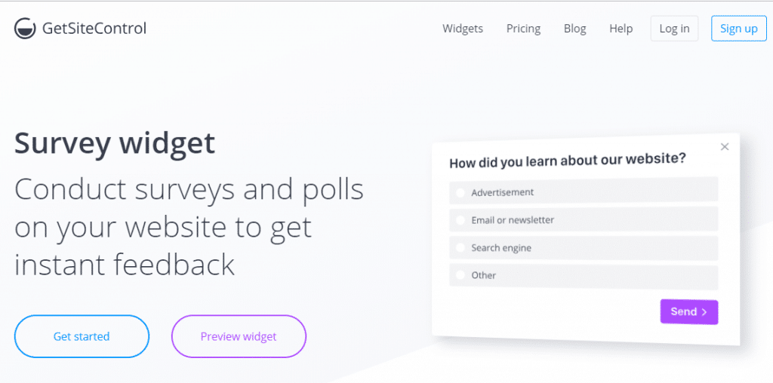The image size is (773, 383).
Task: Click the Get started button
Action: click(x=82, y=336)
